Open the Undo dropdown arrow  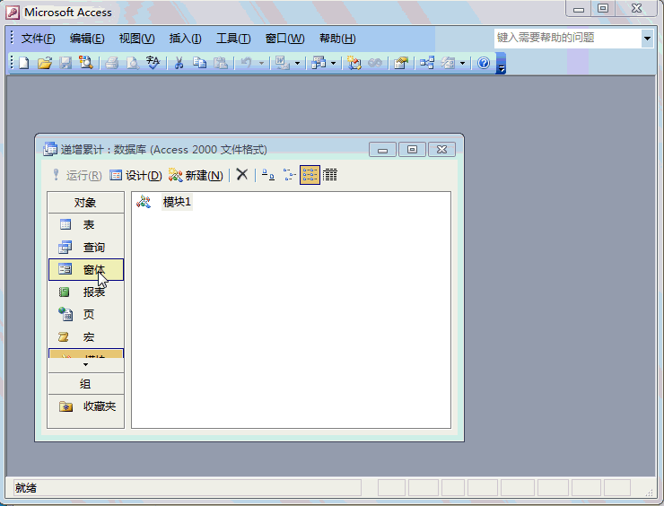(261, 64)
